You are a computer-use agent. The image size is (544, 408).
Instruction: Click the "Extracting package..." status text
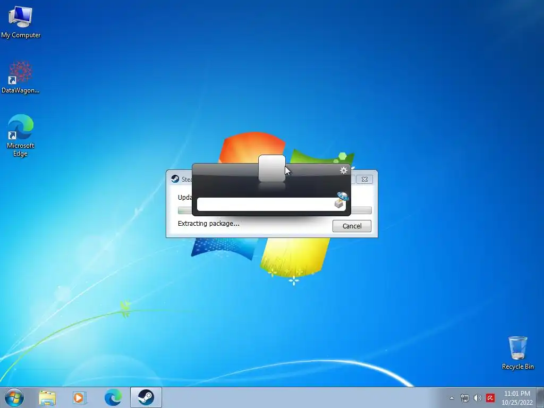208,224
